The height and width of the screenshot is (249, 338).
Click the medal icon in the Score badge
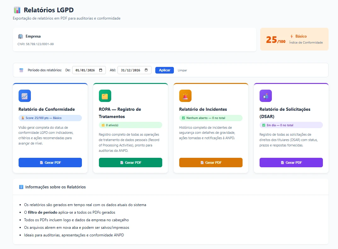coord(23,118)
